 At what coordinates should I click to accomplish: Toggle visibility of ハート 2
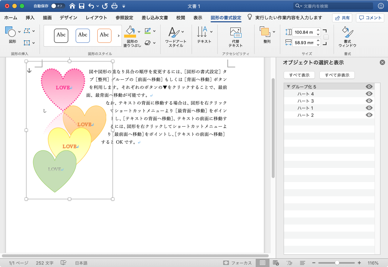(x=369, y=115)
